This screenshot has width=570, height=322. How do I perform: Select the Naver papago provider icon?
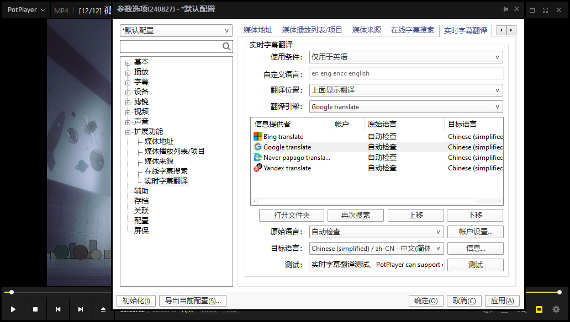pos(258,158)
